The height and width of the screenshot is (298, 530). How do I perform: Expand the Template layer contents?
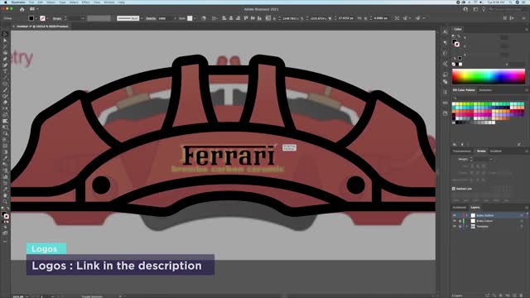(467, 226)
